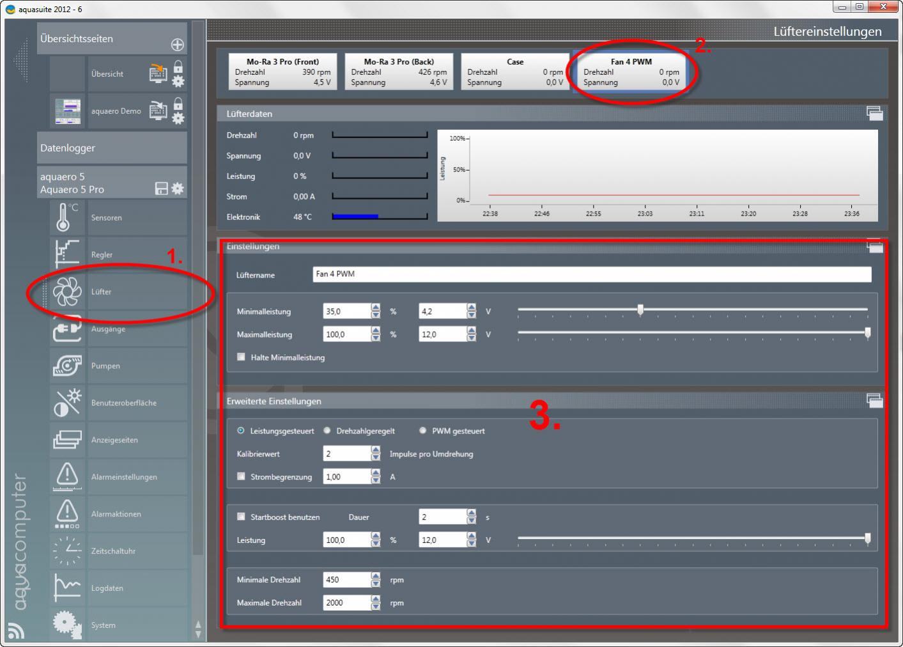Enable the Strombegrenzung checkbox
The height and width of the screenshot is (647, 903).
(x=241, y=476)
